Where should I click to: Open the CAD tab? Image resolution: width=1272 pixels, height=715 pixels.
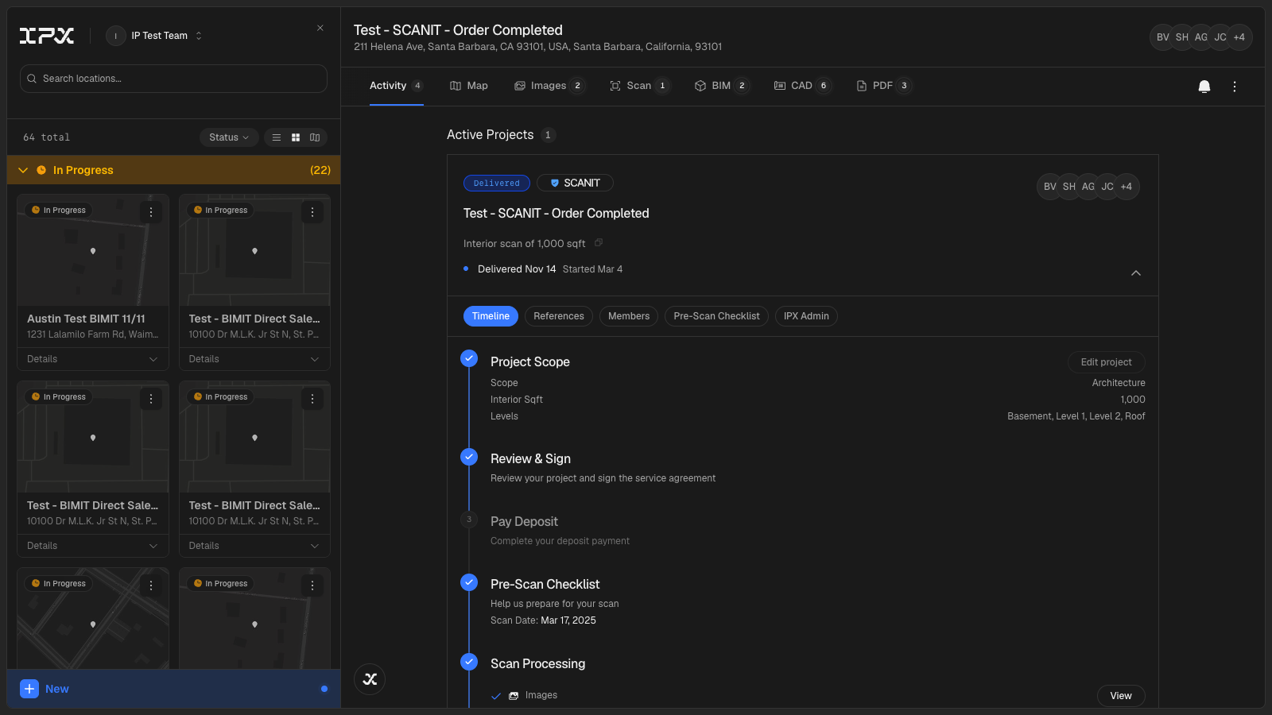803,86
